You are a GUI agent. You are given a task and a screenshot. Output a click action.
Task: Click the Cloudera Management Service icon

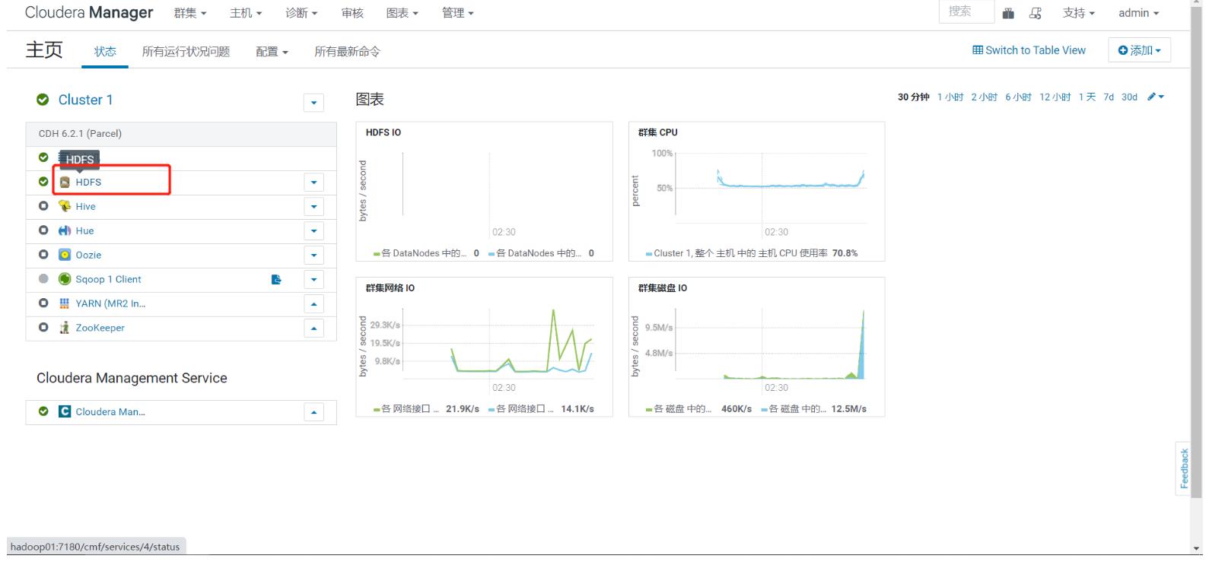point(65,411)
